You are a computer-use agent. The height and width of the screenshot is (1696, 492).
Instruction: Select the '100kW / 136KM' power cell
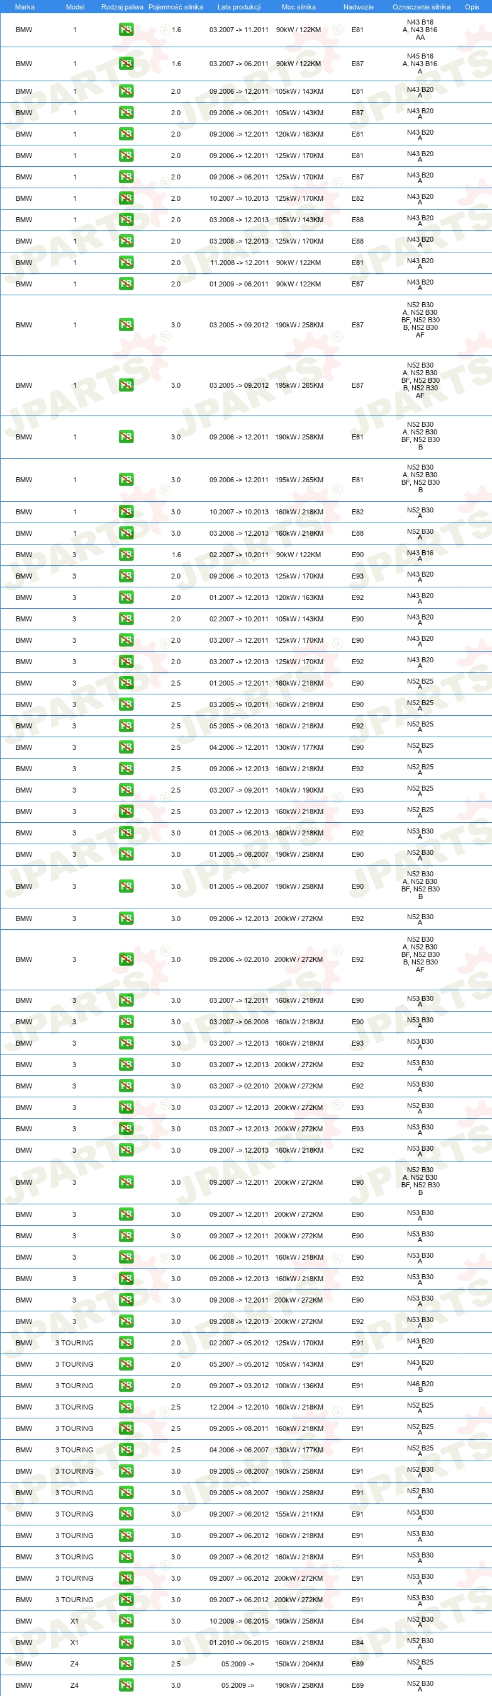pyautogui.click(x=299, y=1385)
